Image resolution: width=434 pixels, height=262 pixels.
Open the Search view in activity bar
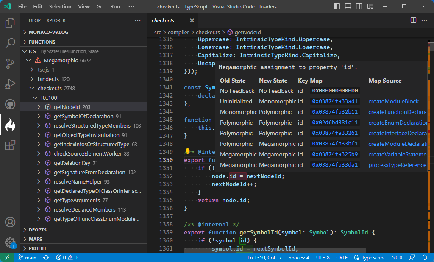(x=10, y=43)
